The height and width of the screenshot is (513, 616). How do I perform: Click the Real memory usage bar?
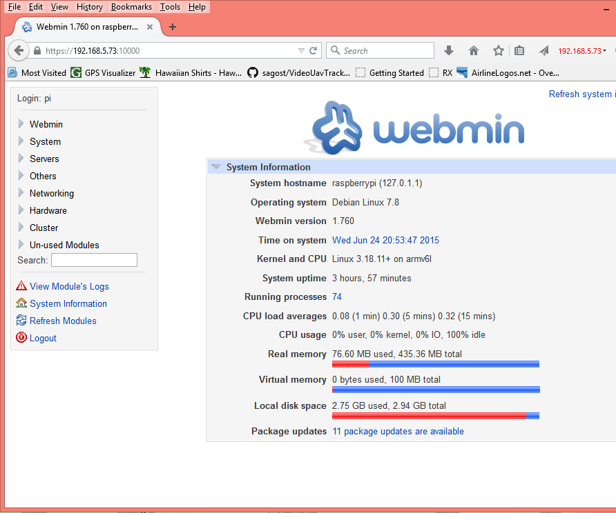click(435, 363)
